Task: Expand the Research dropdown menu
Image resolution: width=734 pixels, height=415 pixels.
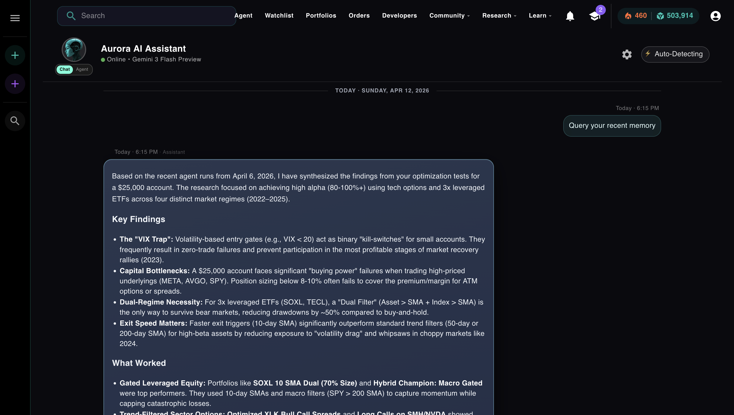Action: pyautogui.click(x=499, y=16)
